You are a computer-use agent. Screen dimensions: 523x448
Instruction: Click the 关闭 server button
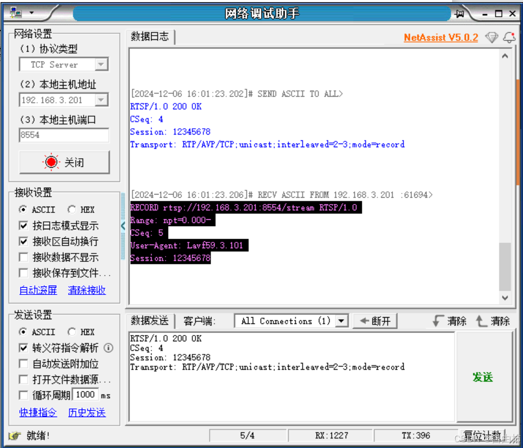(65, 162)
